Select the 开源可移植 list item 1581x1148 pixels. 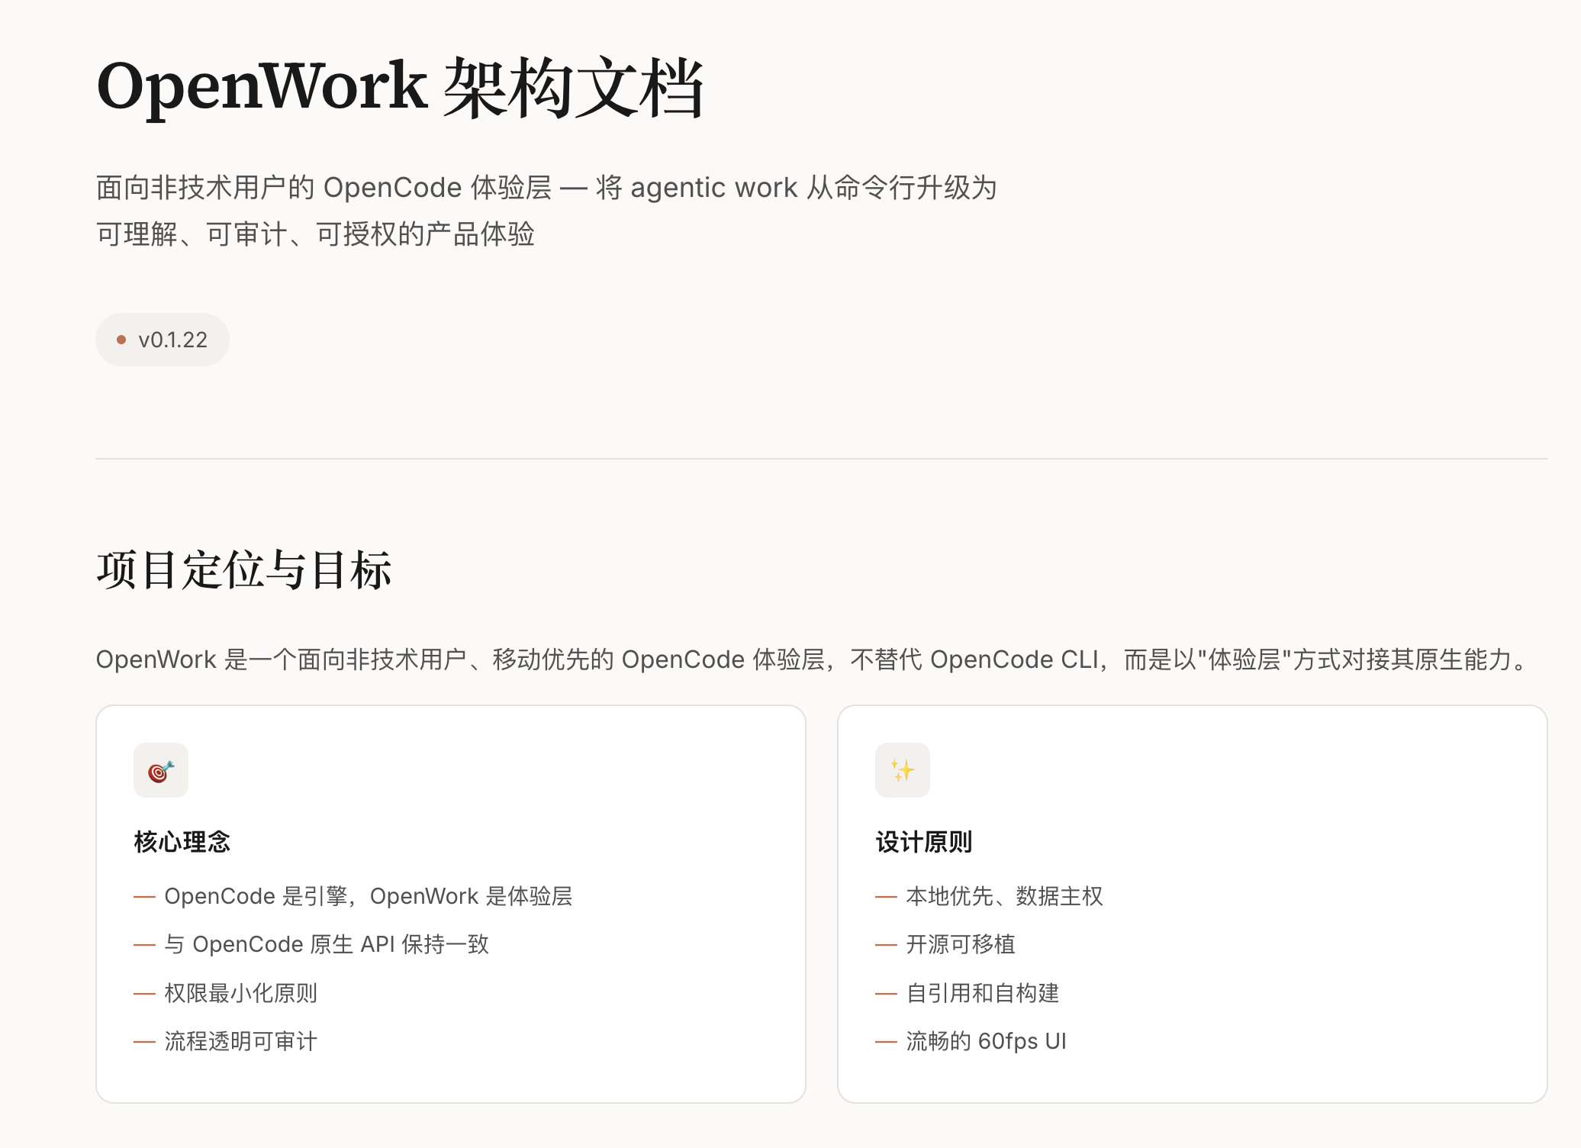click(960, 945)
